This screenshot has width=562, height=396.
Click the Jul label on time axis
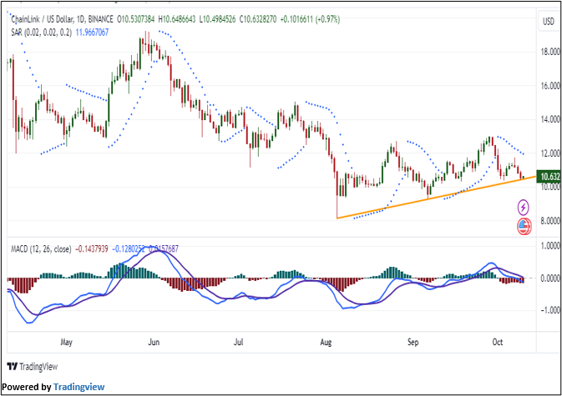(238, 342)
